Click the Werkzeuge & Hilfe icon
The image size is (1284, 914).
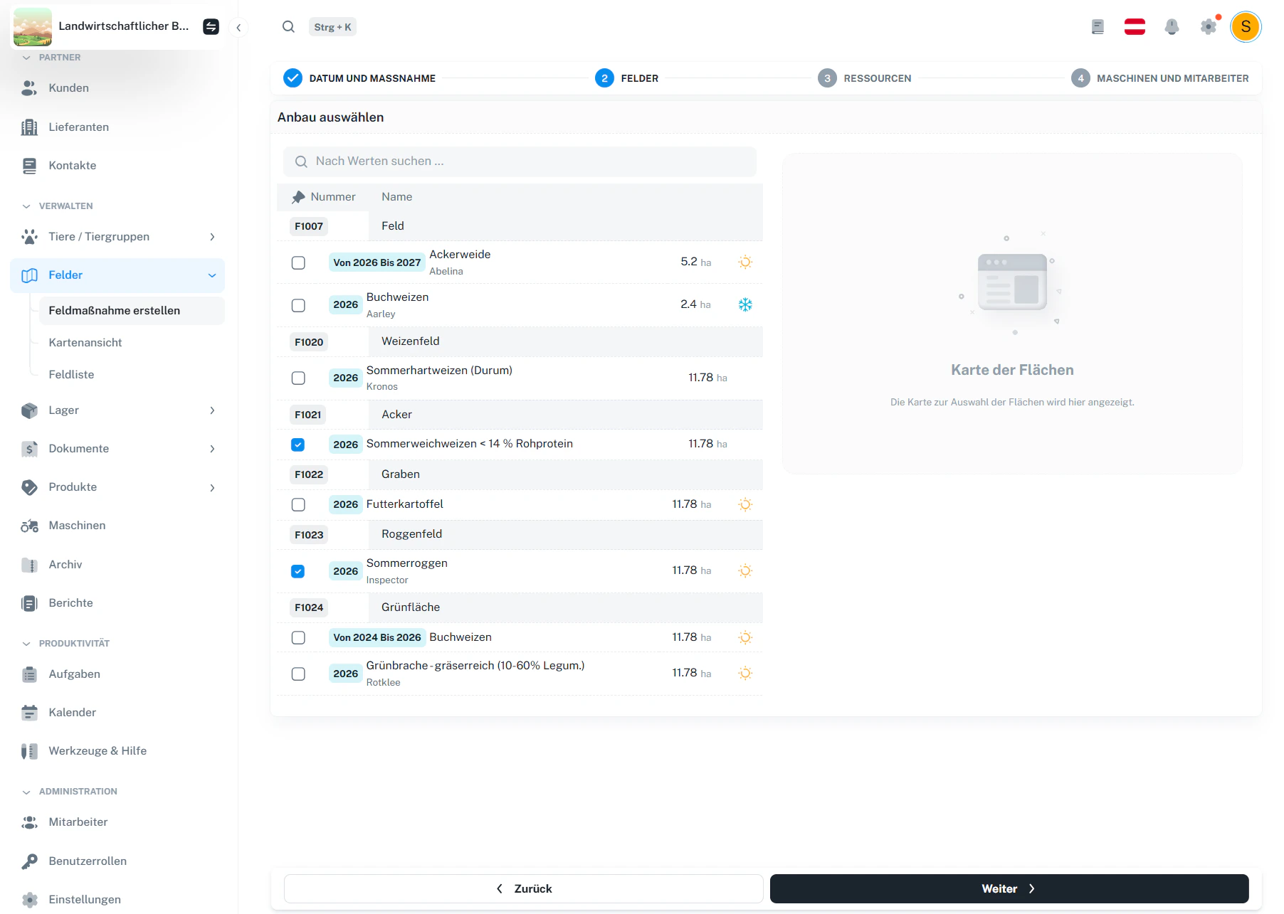[x=29, y=751]
